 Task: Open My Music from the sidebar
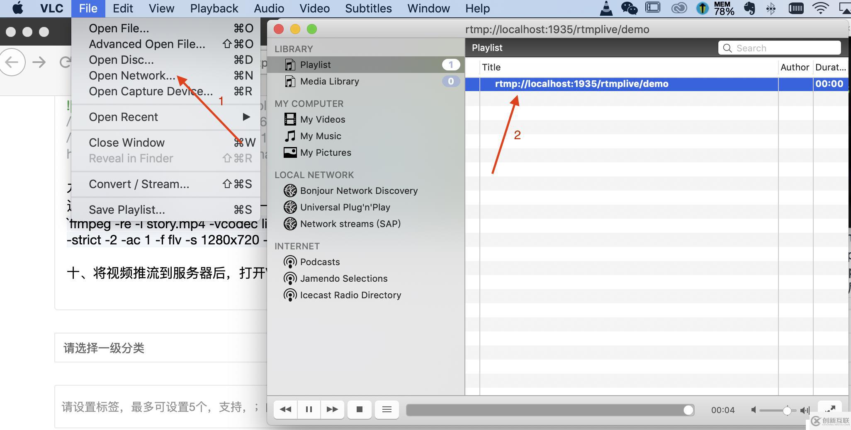(321, 136)
